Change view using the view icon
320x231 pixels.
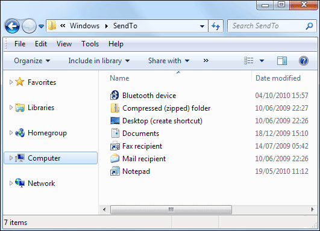[x=249, y=61]
